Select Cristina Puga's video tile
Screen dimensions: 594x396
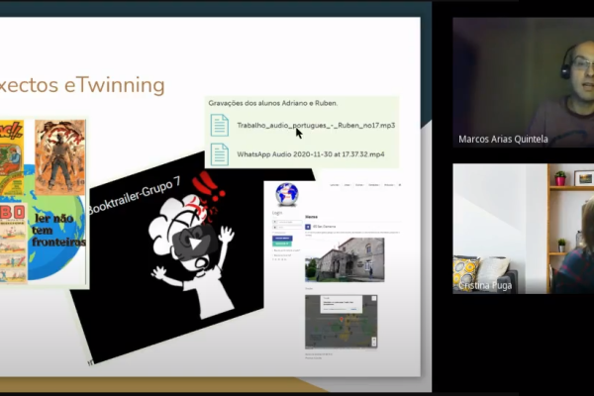(x=523, y=229)
